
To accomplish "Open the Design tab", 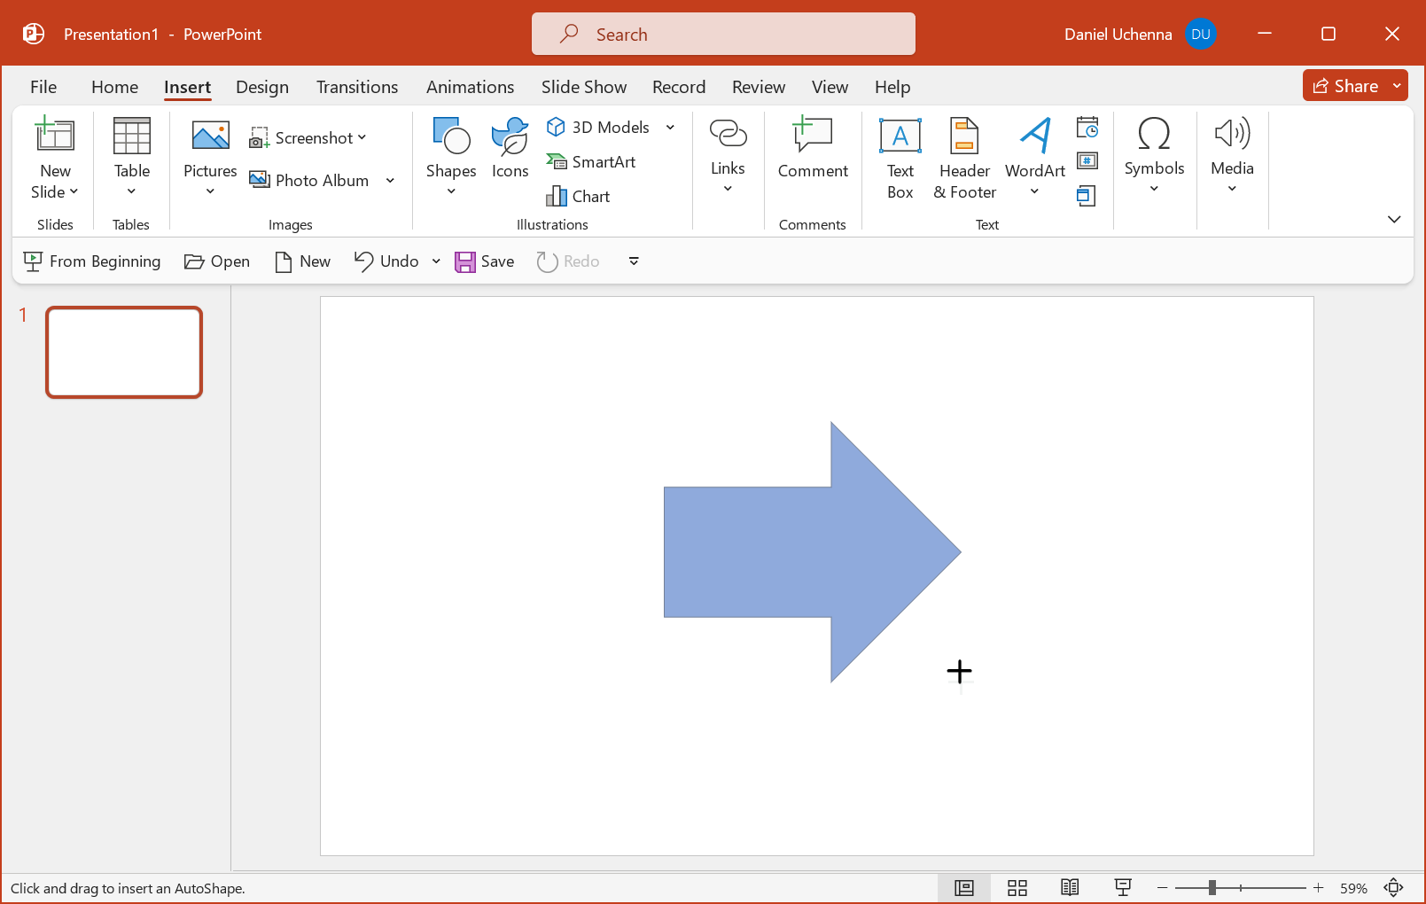I will (262, 87).
